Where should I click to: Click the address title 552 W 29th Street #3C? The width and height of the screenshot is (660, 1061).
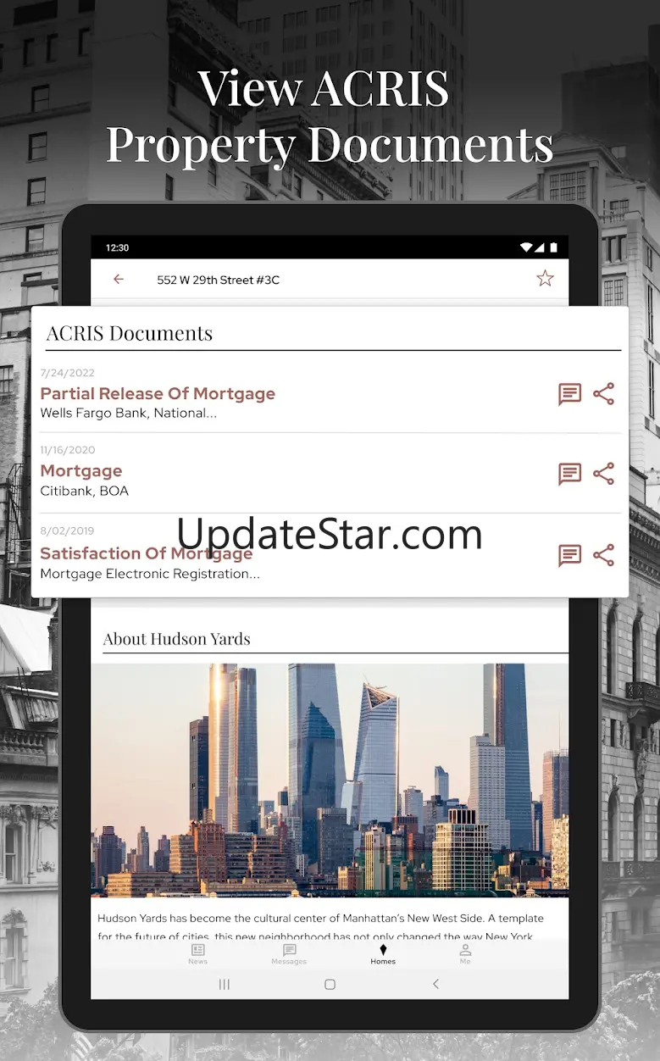[218, 280]
